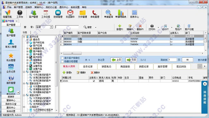The image size is (209, 118).
Task: Switch to the 销售机会 tab
Action: (x=106, y=66)
